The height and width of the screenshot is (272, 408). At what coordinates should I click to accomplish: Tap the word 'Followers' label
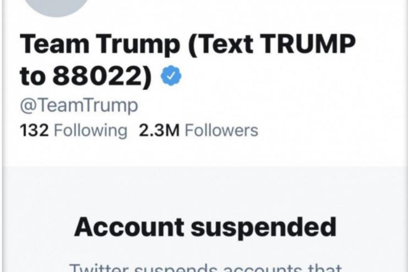coord(221,130)
